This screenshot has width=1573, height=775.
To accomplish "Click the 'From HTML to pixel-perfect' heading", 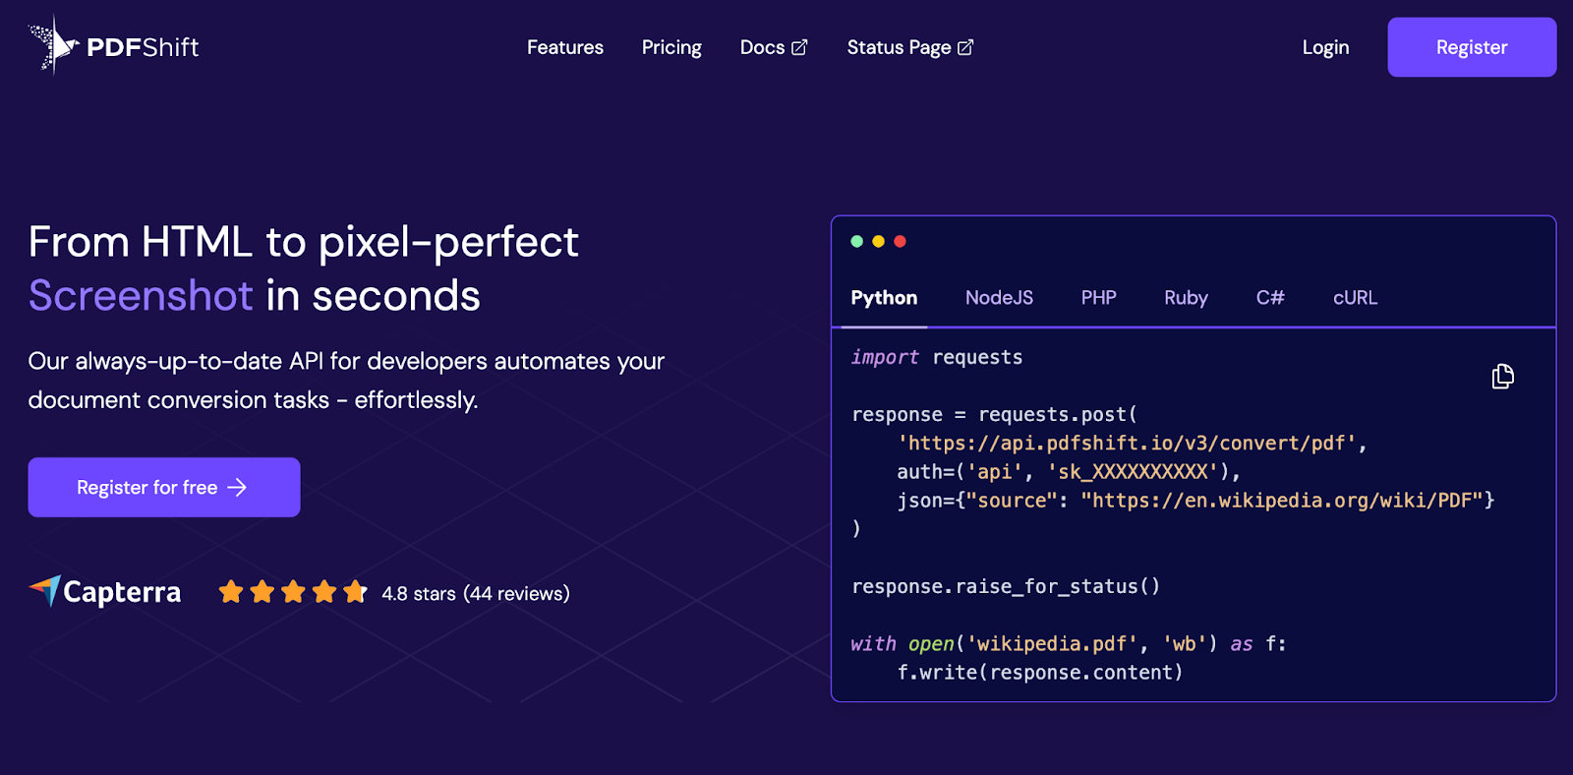I will (304, 242).
